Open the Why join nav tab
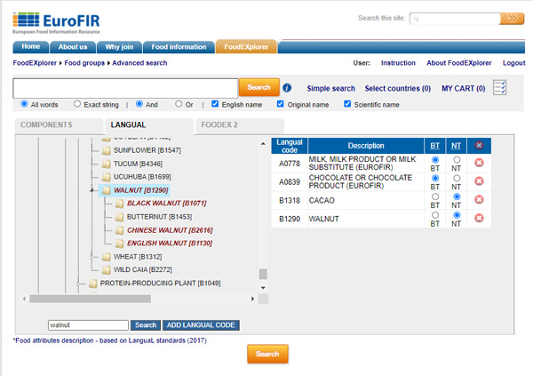Viewport: 533px width, 376px height. click(x=119, y=47)
